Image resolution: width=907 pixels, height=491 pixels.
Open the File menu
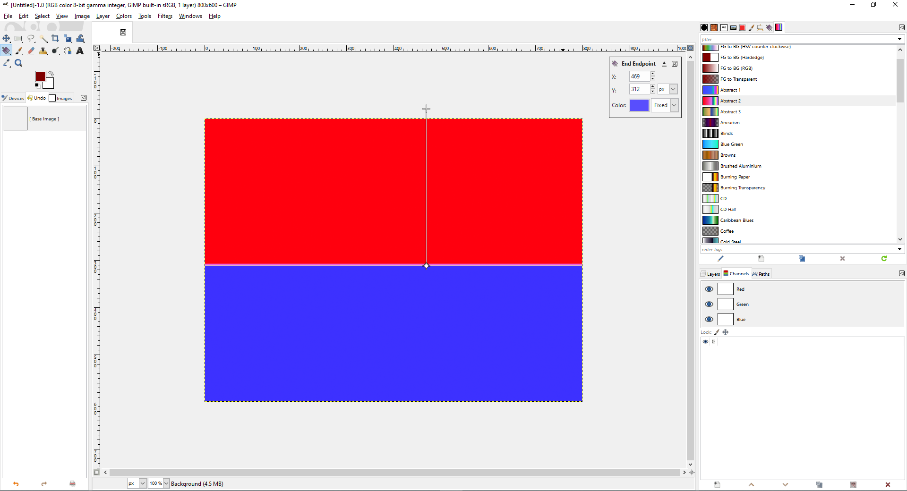point(8,16)
